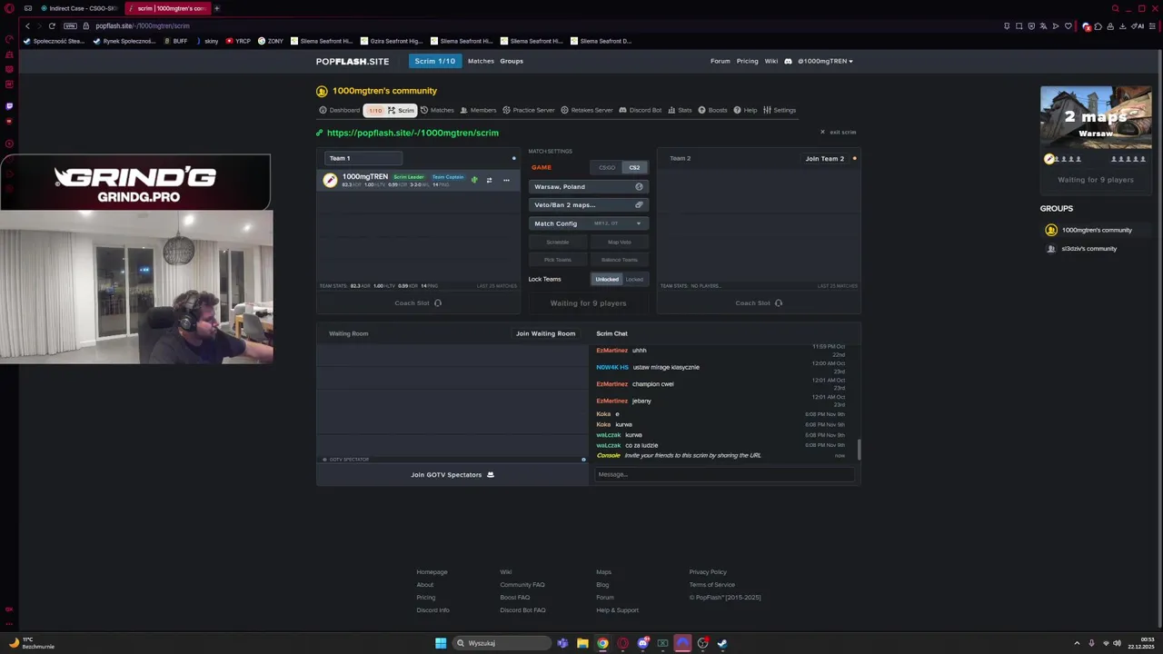Click the Scrim 1/10 blue button
Screen dimensions: 1163x654
click(x=435, y=61)
